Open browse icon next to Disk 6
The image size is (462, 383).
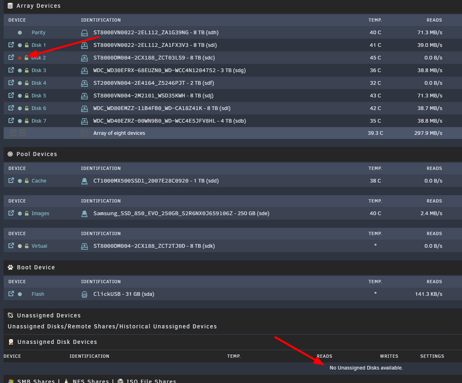11,108
